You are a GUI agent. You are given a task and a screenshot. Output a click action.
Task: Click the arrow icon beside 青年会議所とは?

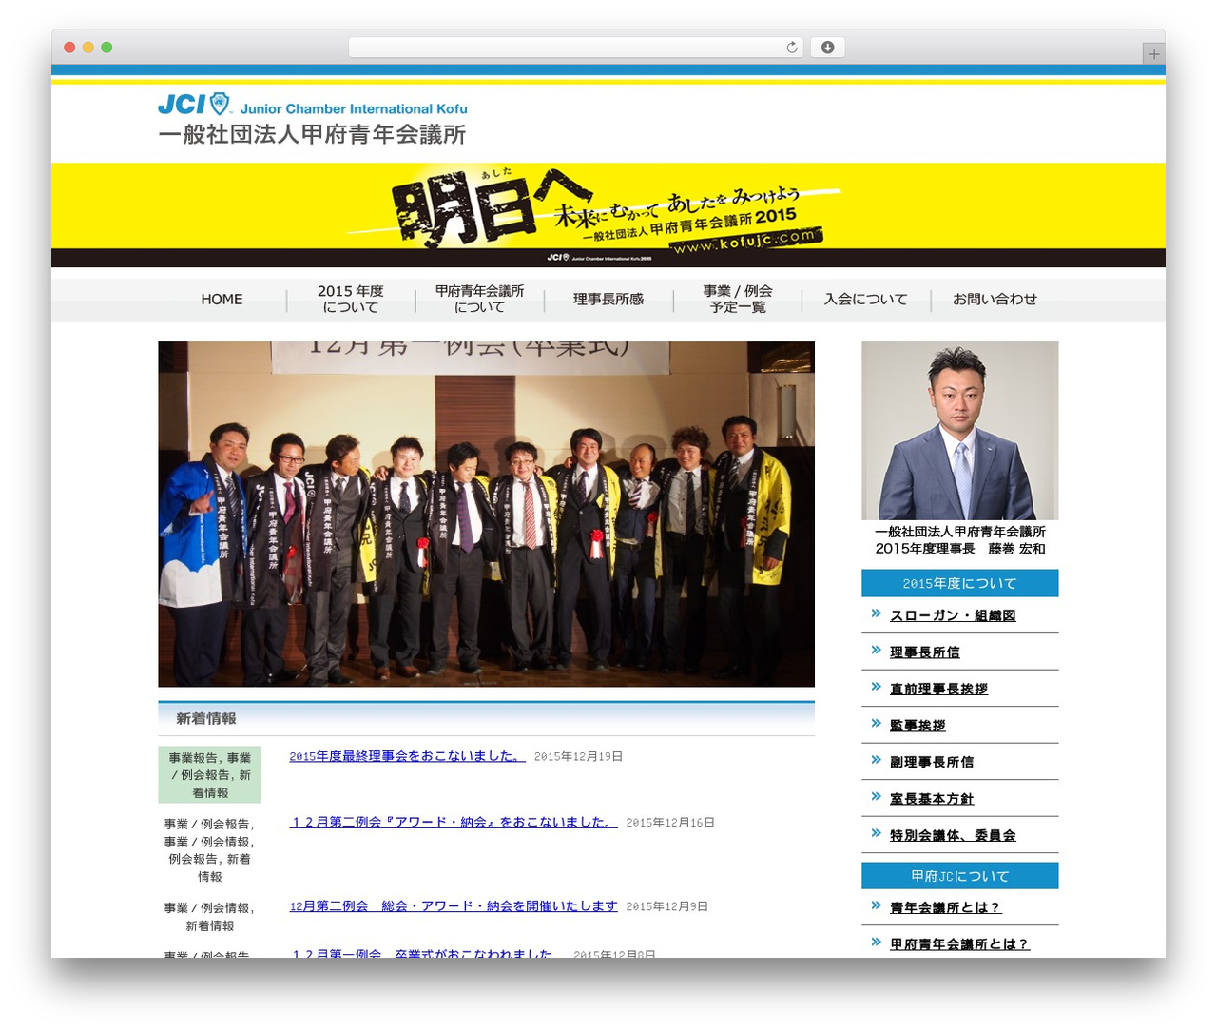[876, 906]
